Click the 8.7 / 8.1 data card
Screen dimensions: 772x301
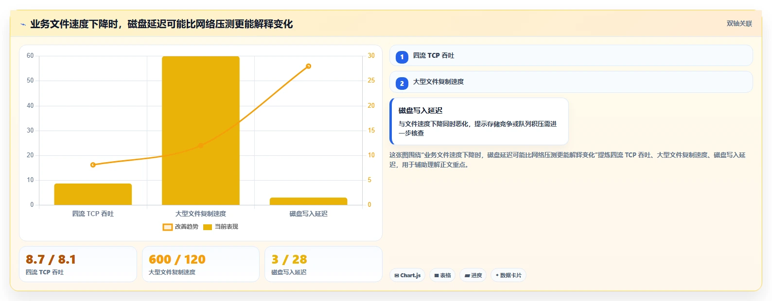coord(78,264)
